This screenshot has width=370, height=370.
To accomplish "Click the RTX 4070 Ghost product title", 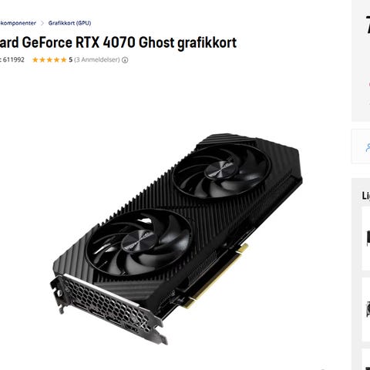I will coord(118,42).
